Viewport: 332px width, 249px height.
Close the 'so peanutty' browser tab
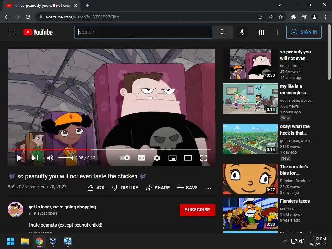(75, 6)
